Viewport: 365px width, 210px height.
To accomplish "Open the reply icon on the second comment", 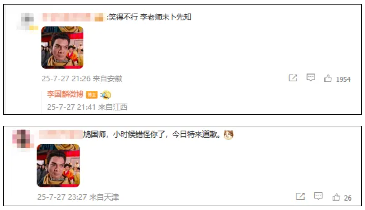I will tap(318, 196).
